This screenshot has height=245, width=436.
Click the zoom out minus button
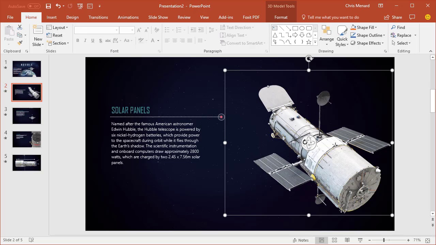point(369,240)
